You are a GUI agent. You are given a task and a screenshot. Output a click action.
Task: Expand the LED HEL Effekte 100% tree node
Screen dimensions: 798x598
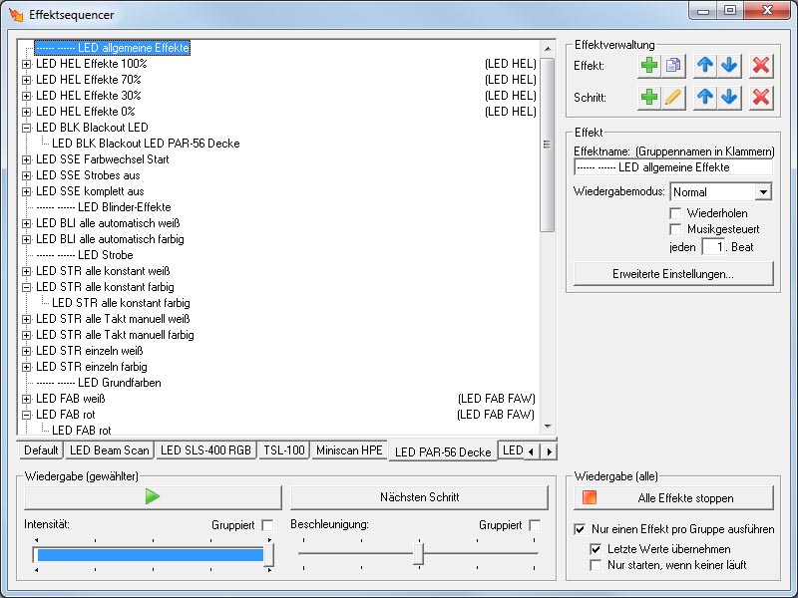coord(27,64)
